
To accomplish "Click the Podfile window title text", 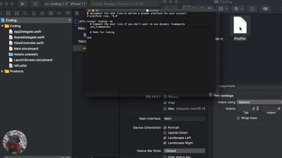I will coord(154,11).
